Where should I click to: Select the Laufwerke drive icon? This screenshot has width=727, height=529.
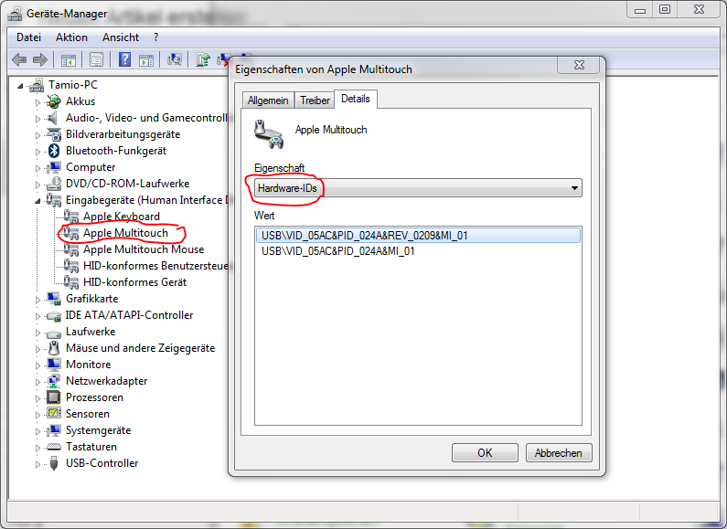[x=54, y=333]
